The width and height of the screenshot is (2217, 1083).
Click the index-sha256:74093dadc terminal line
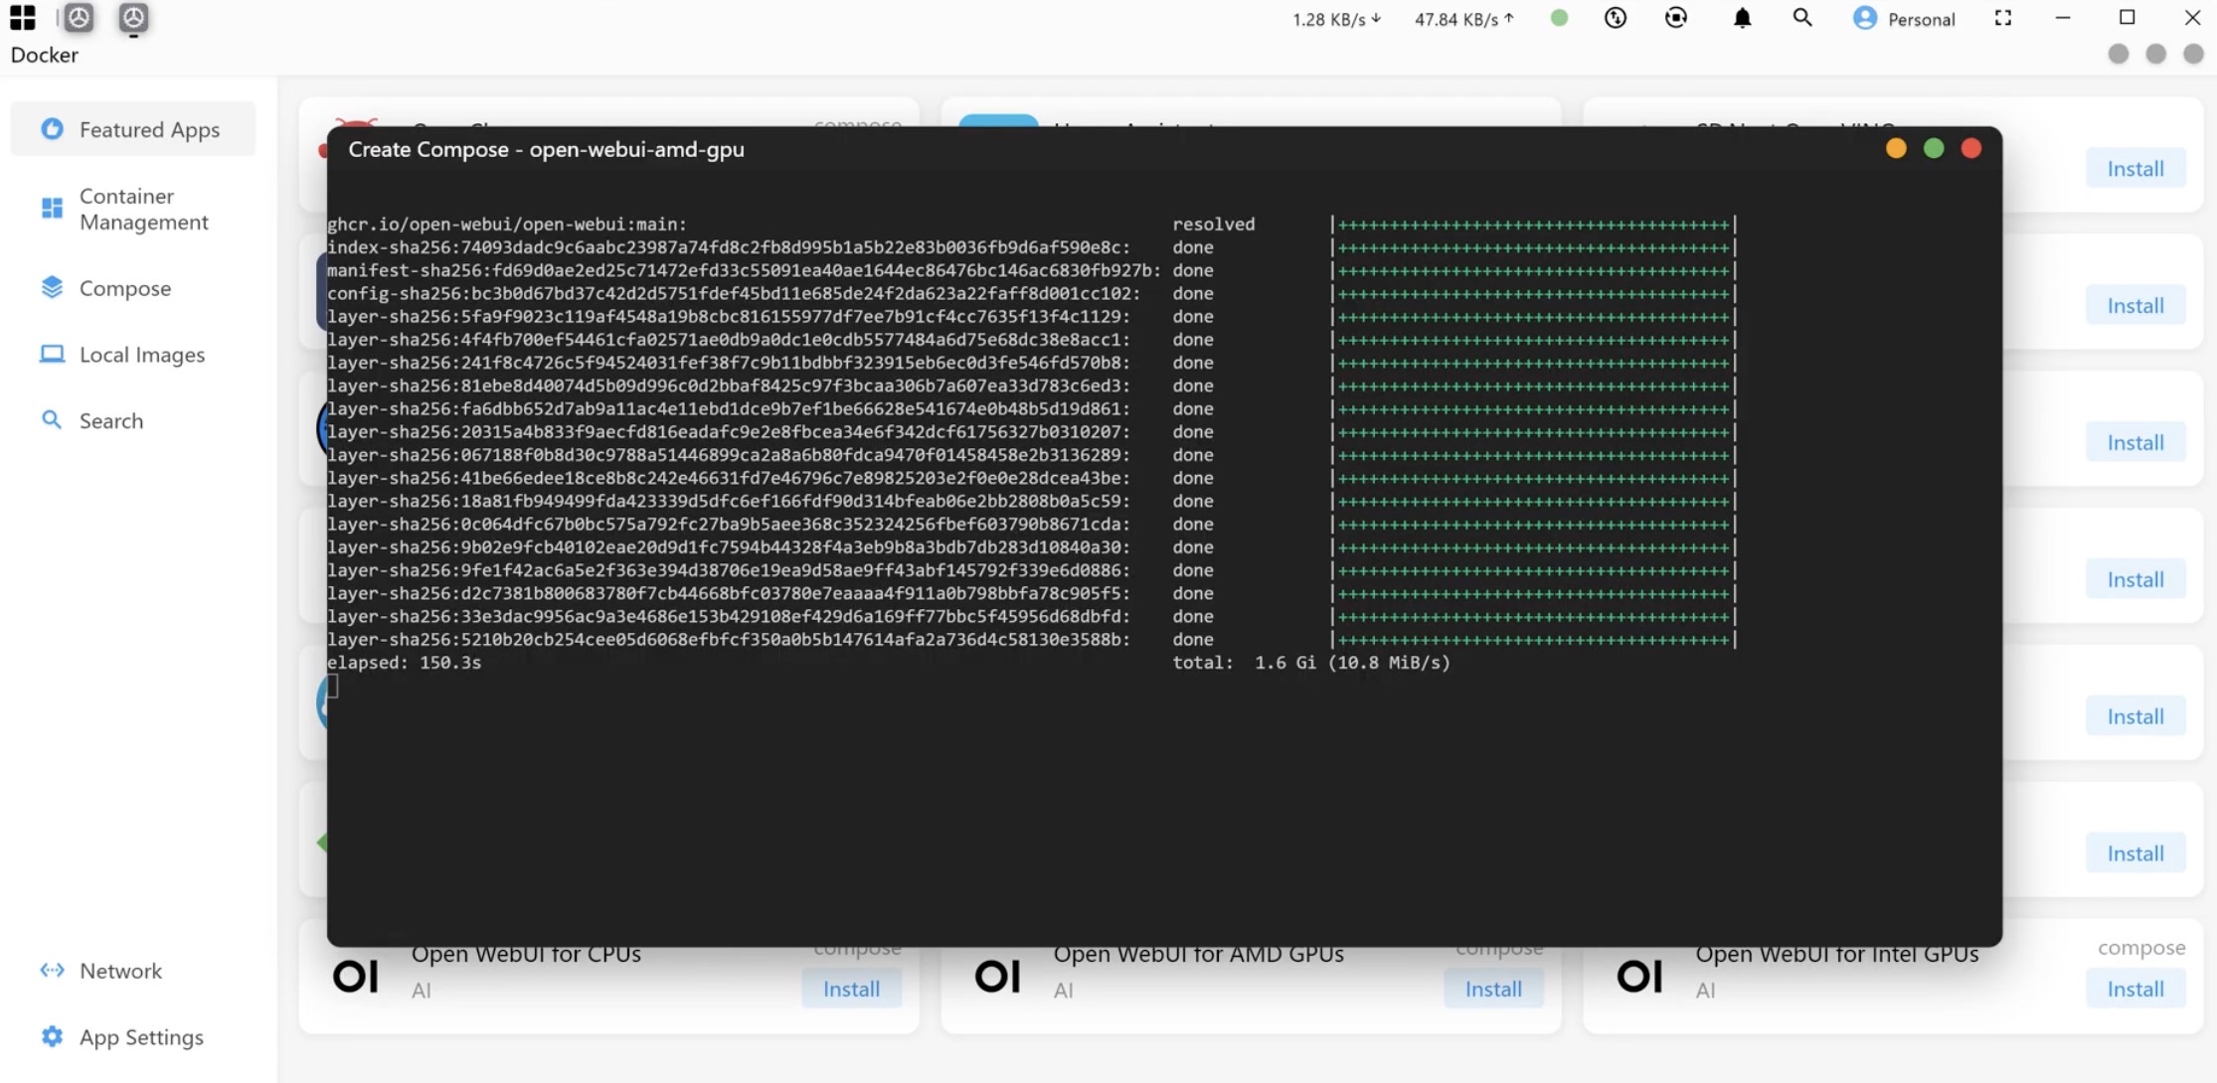pyautogui.click(x=729, y=247)
